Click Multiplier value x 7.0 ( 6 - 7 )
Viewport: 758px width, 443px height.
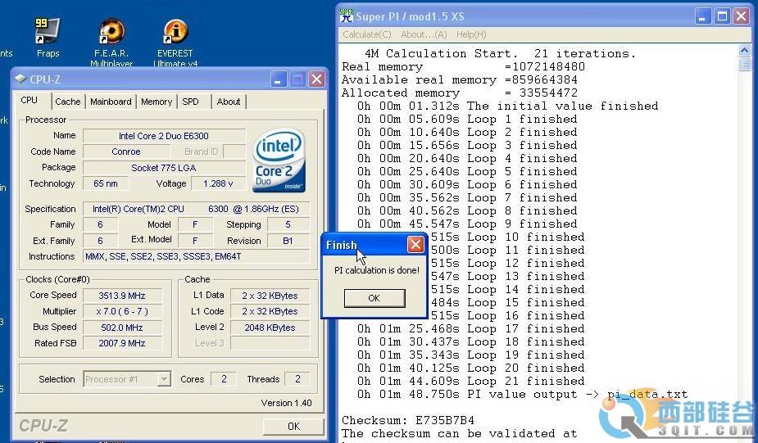[x=122, y=312]
